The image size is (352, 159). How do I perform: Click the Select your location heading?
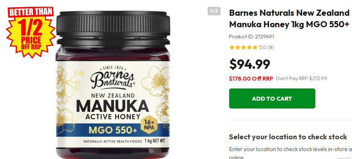pos(288,136)
